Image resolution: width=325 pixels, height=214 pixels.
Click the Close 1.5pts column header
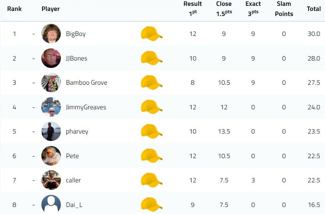point(224,9)
